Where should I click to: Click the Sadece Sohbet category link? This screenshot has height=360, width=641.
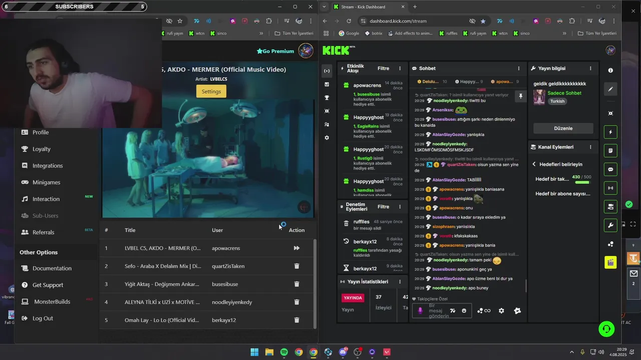click(x=564, y=93)
